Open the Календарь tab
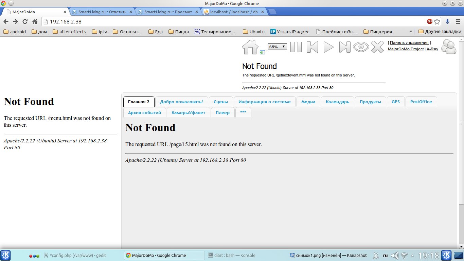The width and height of the screenshot is (464, 261). 337,102
